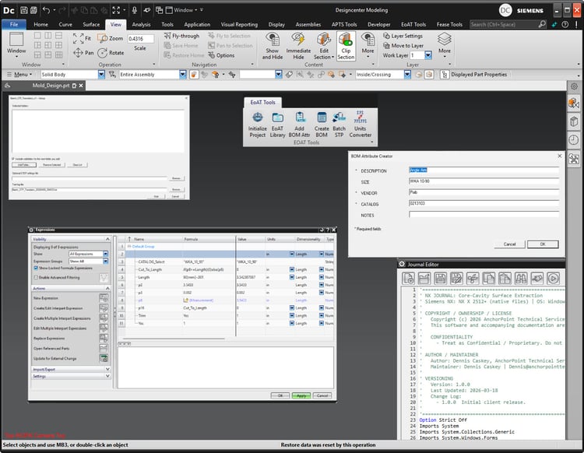Image resolution: width=584 pixels, height=453 pixels.
Task: Open the Entire Assembly scope dropdown
Action: [x=183, y=75]
